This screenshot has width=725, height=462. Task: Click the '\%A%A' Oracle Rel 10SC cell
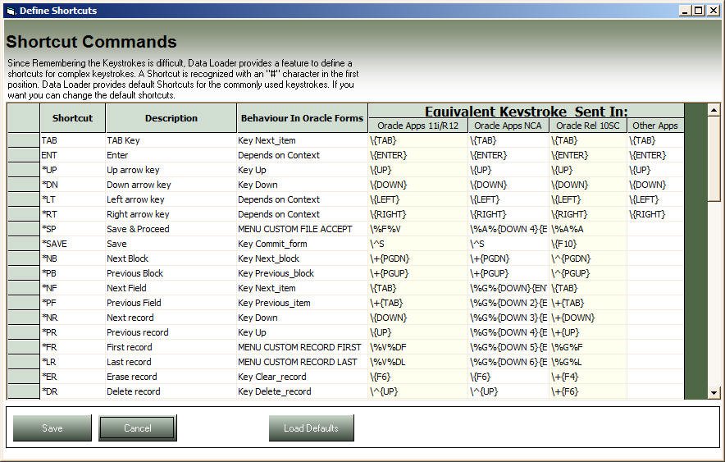(x=588, y=230)
